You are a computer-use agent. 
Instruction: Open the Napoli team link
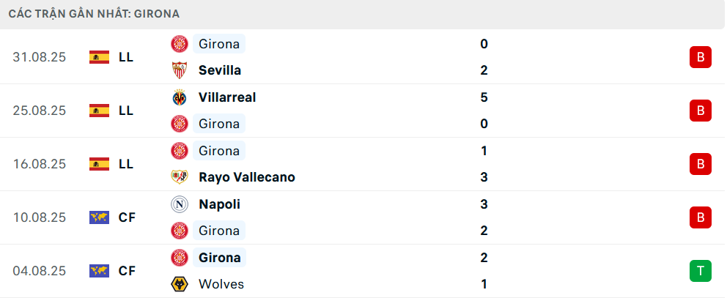[x=219, y=204]
